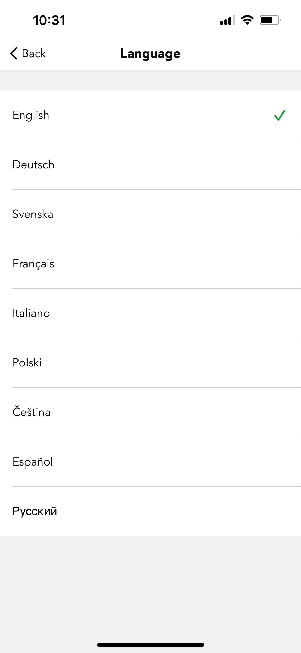Select Deutsch language option
This screenshot has width=301, height=653.
point(150,165)
